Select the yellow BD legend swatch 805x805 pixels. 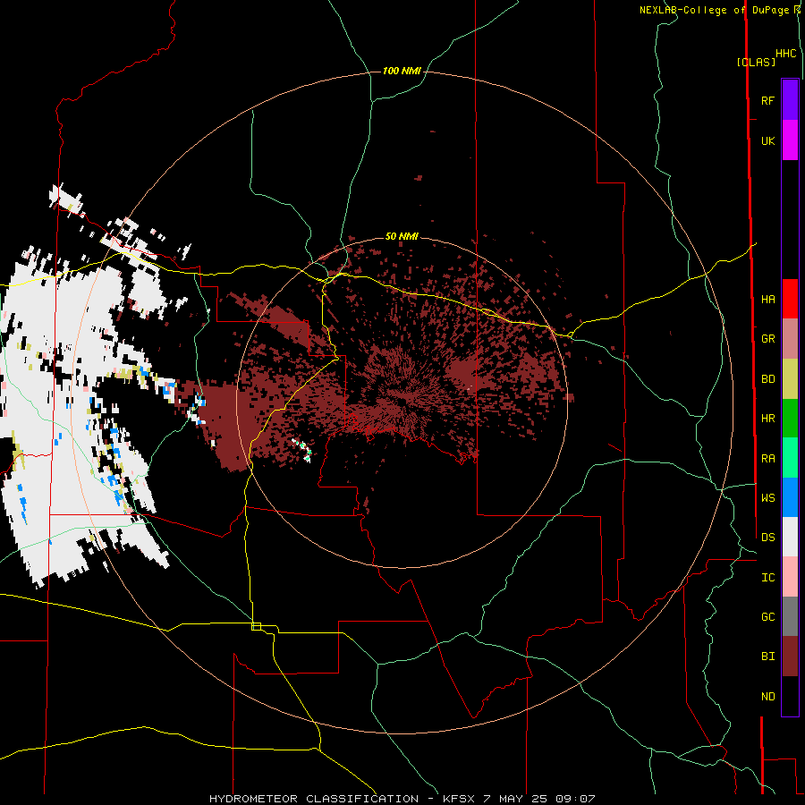[790, 378]
